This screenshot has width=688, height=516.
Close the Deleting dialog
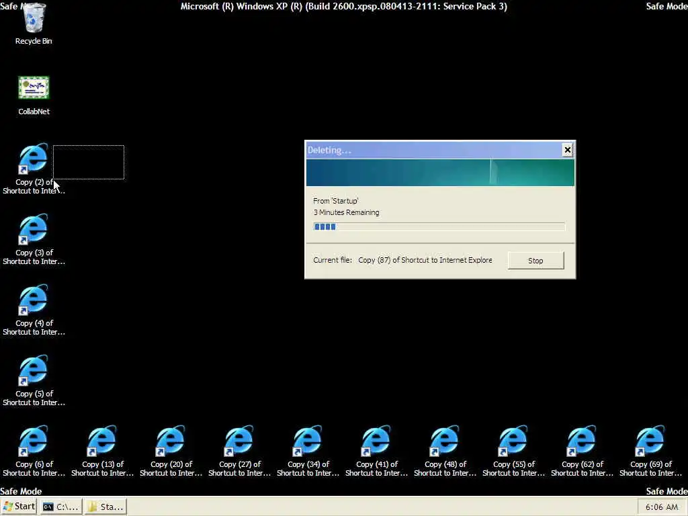567,150
